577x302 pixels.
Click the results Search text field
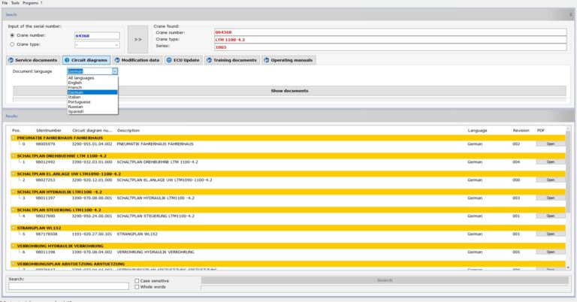[x=68, y=286]
